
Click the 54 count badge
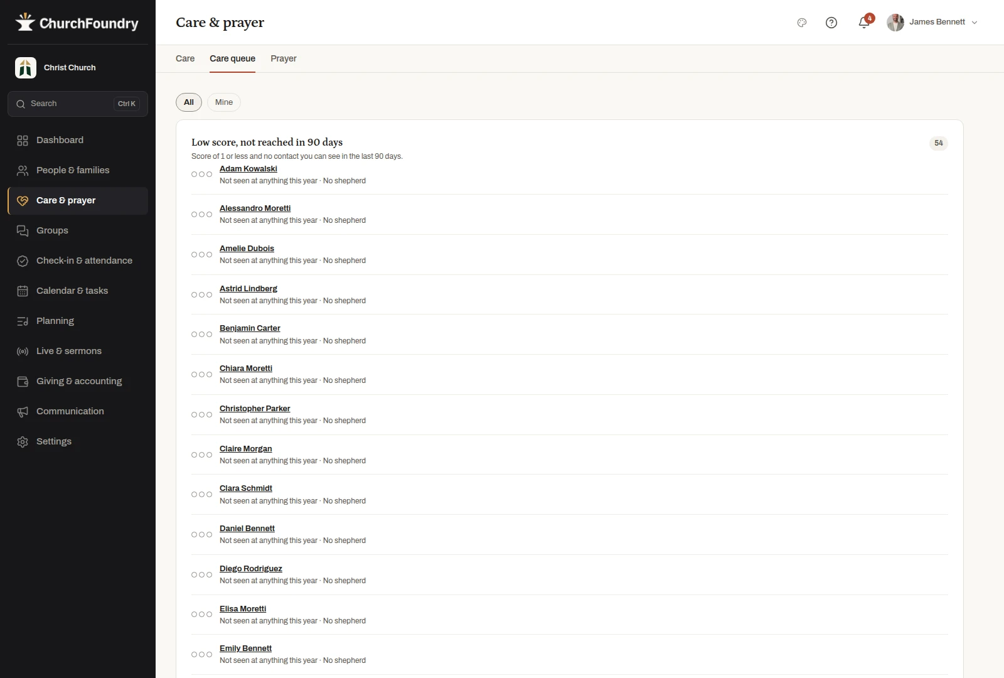[x=938, y=143]
